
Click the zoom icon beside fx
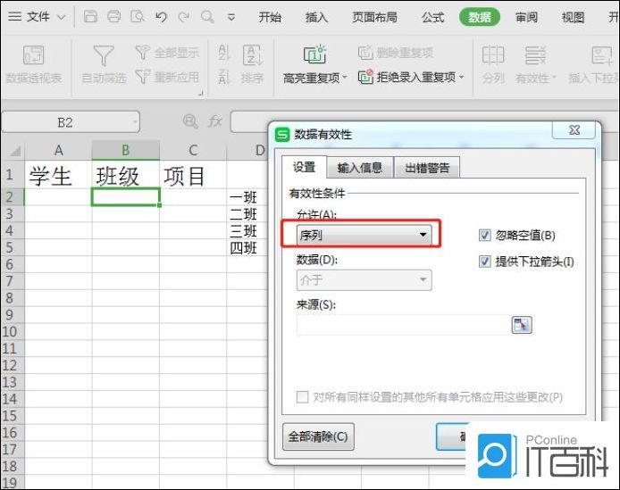click(x=190, y=121)
